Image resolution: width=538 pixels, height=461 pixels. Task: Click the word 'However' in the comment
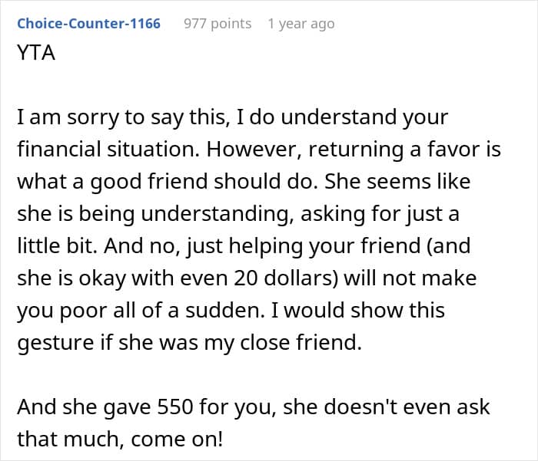coord(254,150)
